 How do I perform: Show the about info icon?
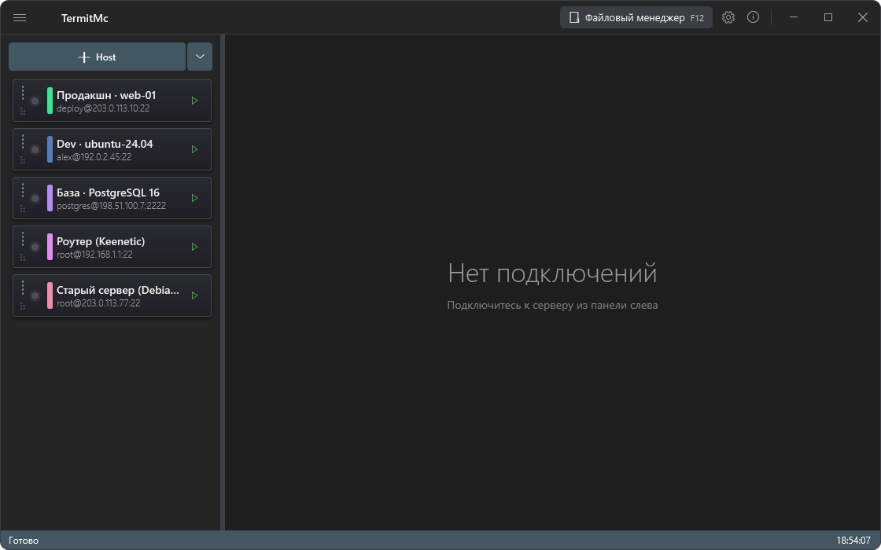pyautogui.click(x=753, y=17)
